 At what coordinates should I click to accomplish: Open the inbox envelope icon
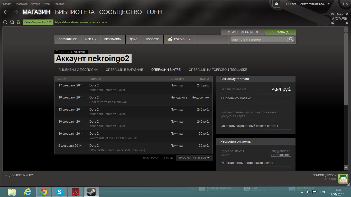(276, 4)
